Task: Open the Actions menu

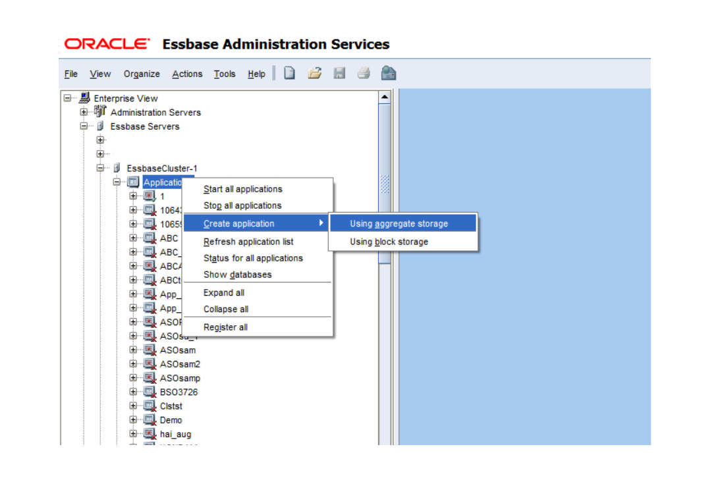Action: click(187, 74)
